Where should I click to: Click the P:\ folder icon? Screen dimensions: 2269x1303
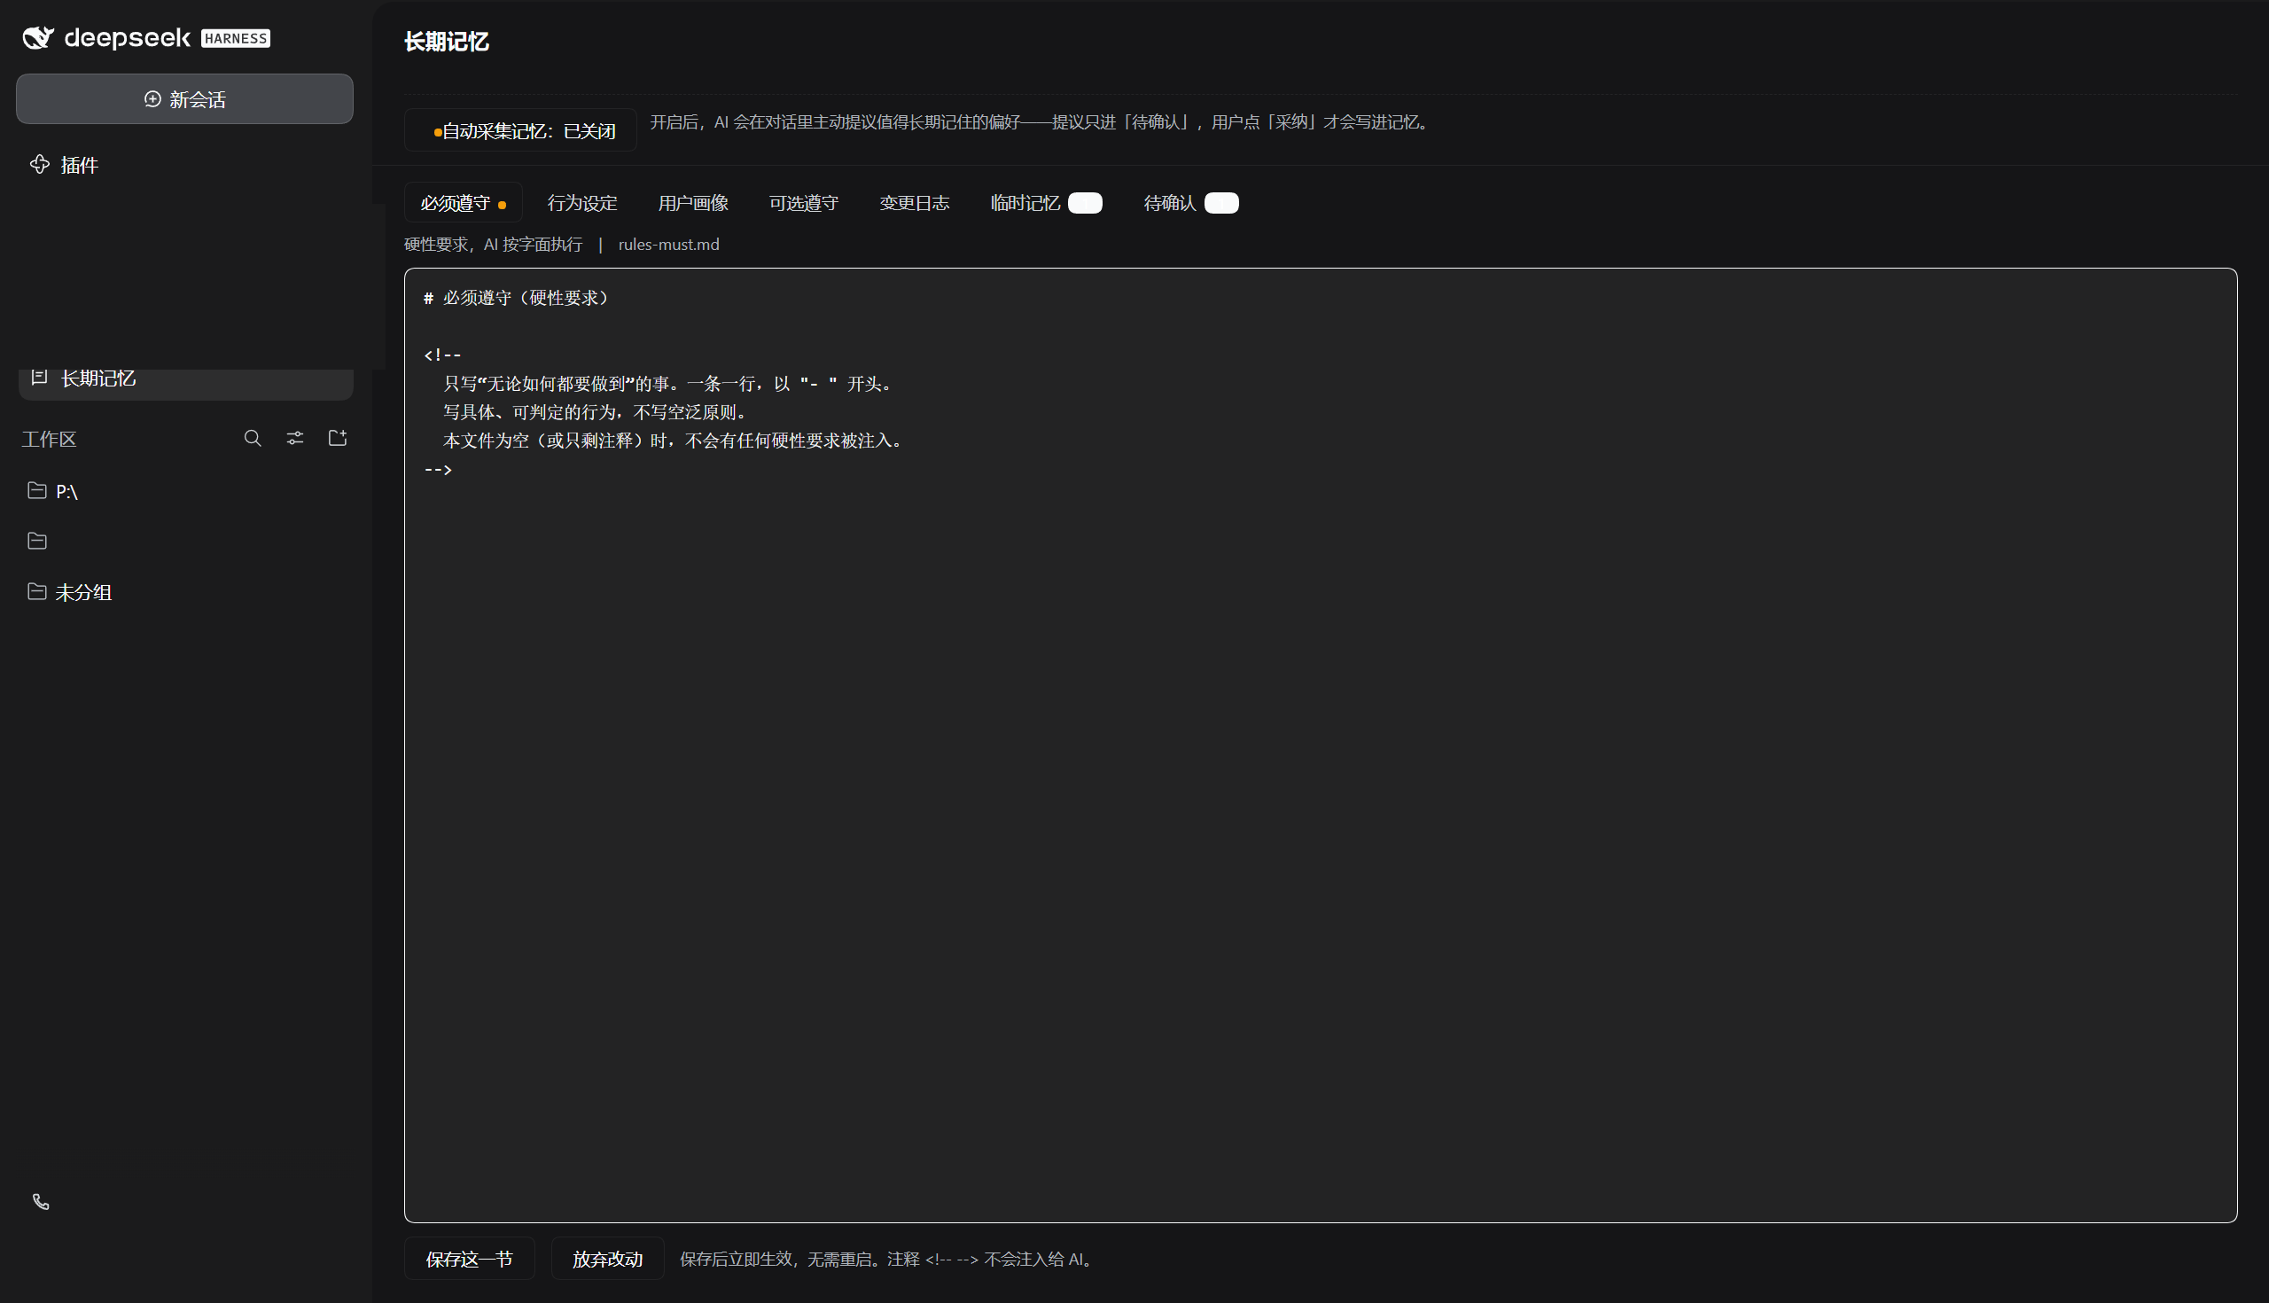point(36,490)
